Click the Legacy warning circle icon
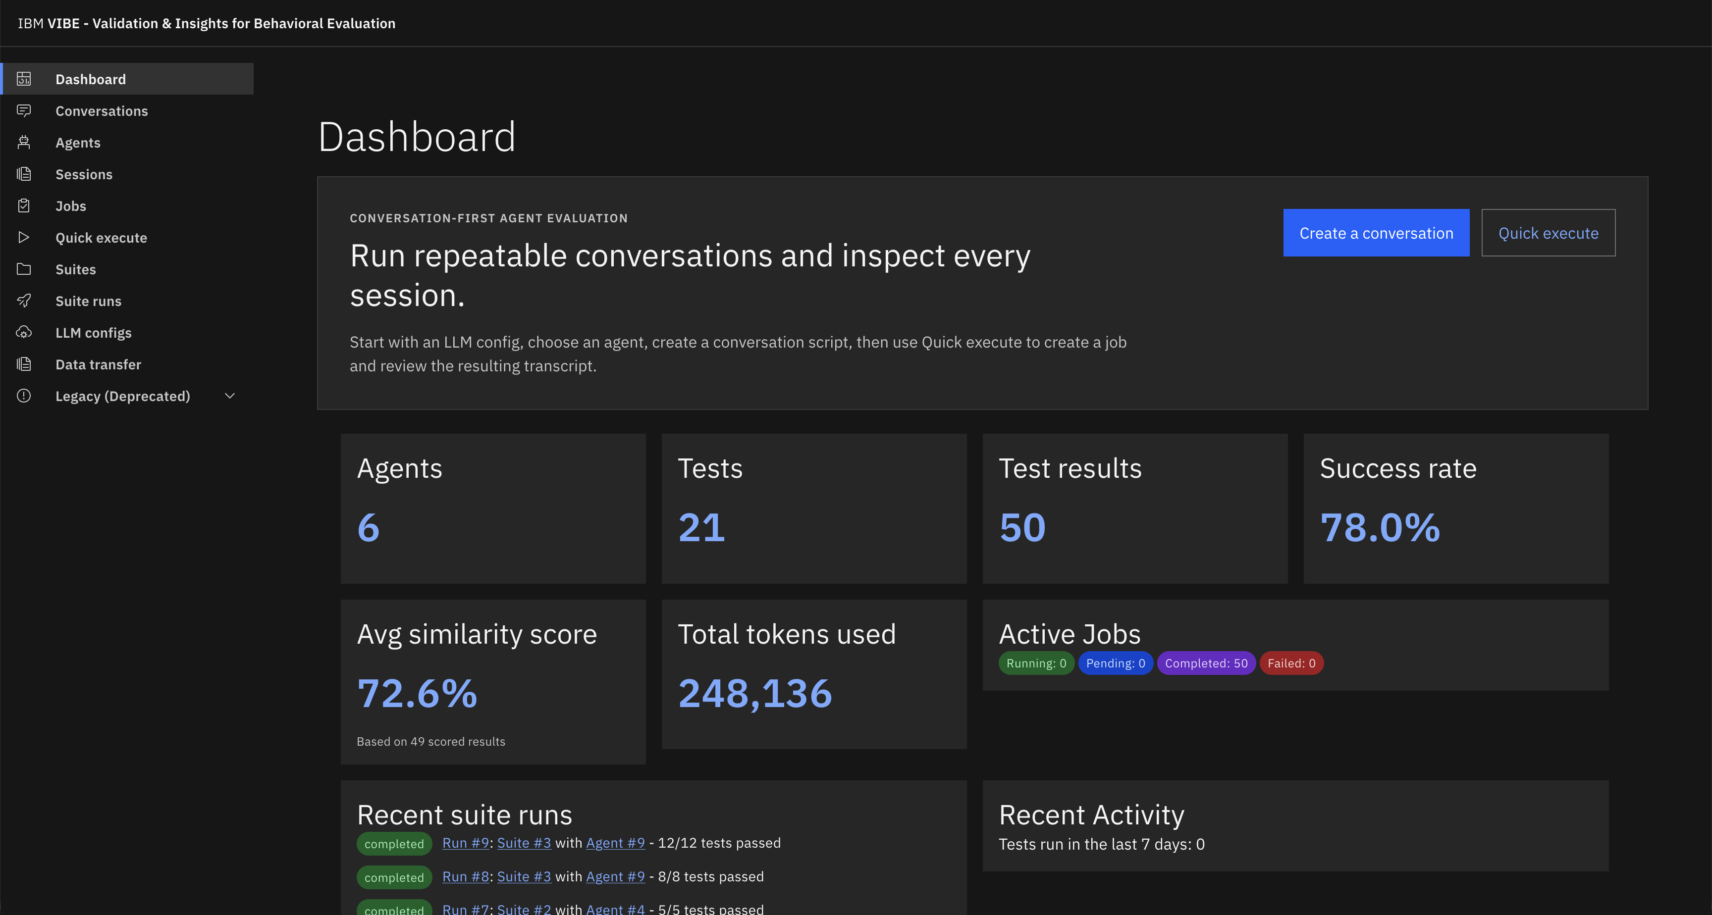This screenshot has width=1712, height=915. (x=24, y=396)
